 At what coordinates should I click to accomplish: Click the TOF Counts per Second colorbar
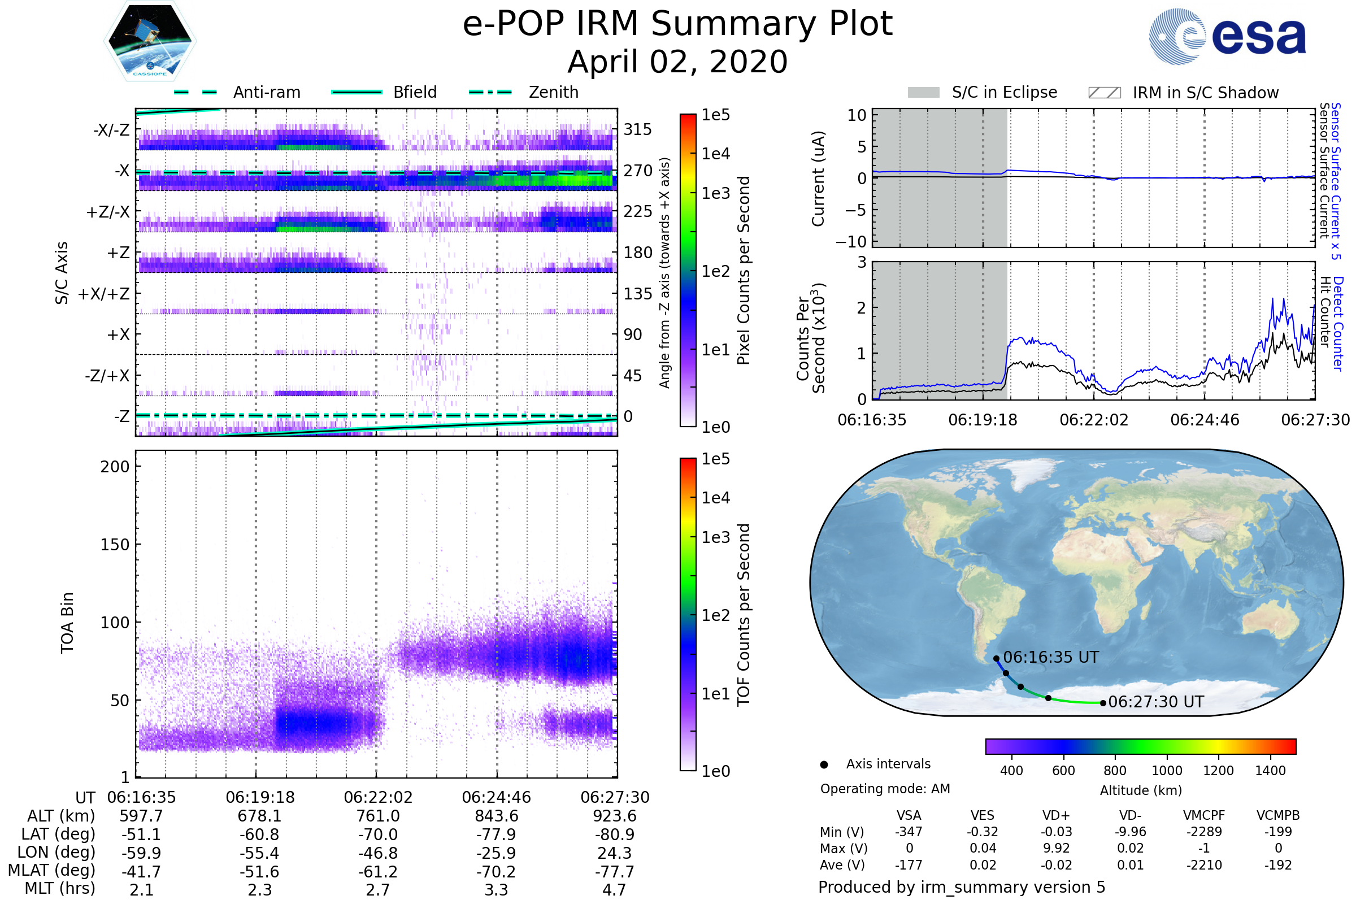point(688,614)
